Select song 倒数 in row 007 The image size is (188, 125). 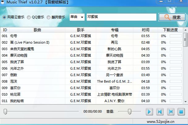pyautogui.click(x=14, y=75)
